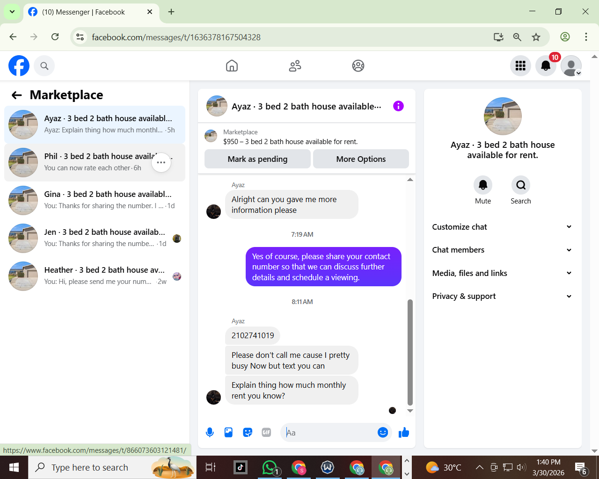599x479 pixels.
Task: Go back using Marketplace back arrow
Action: click(x=17, y=95)
